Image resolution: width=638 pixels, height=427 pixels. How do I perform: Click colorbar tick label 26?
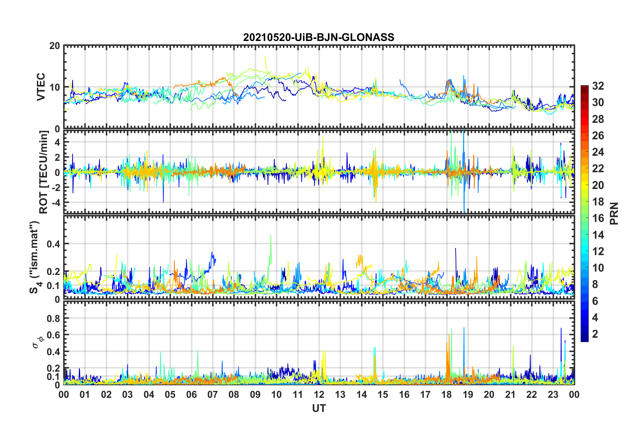(x=598, y=136)
